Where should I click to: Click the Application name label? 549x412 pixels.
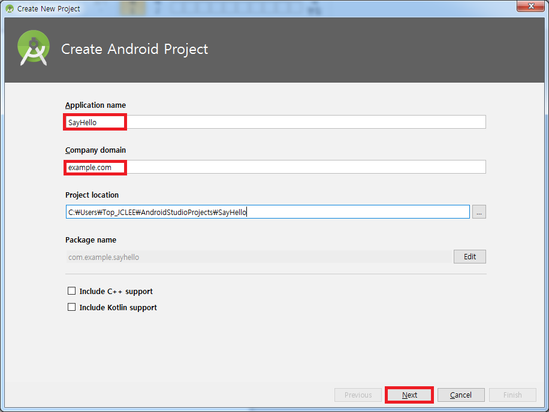point(95,105)
